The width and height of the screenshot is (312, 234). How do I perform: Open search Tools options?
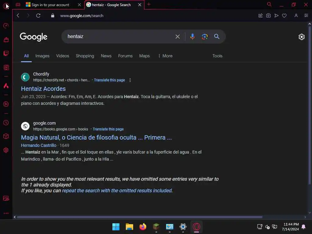coord(217,56)
